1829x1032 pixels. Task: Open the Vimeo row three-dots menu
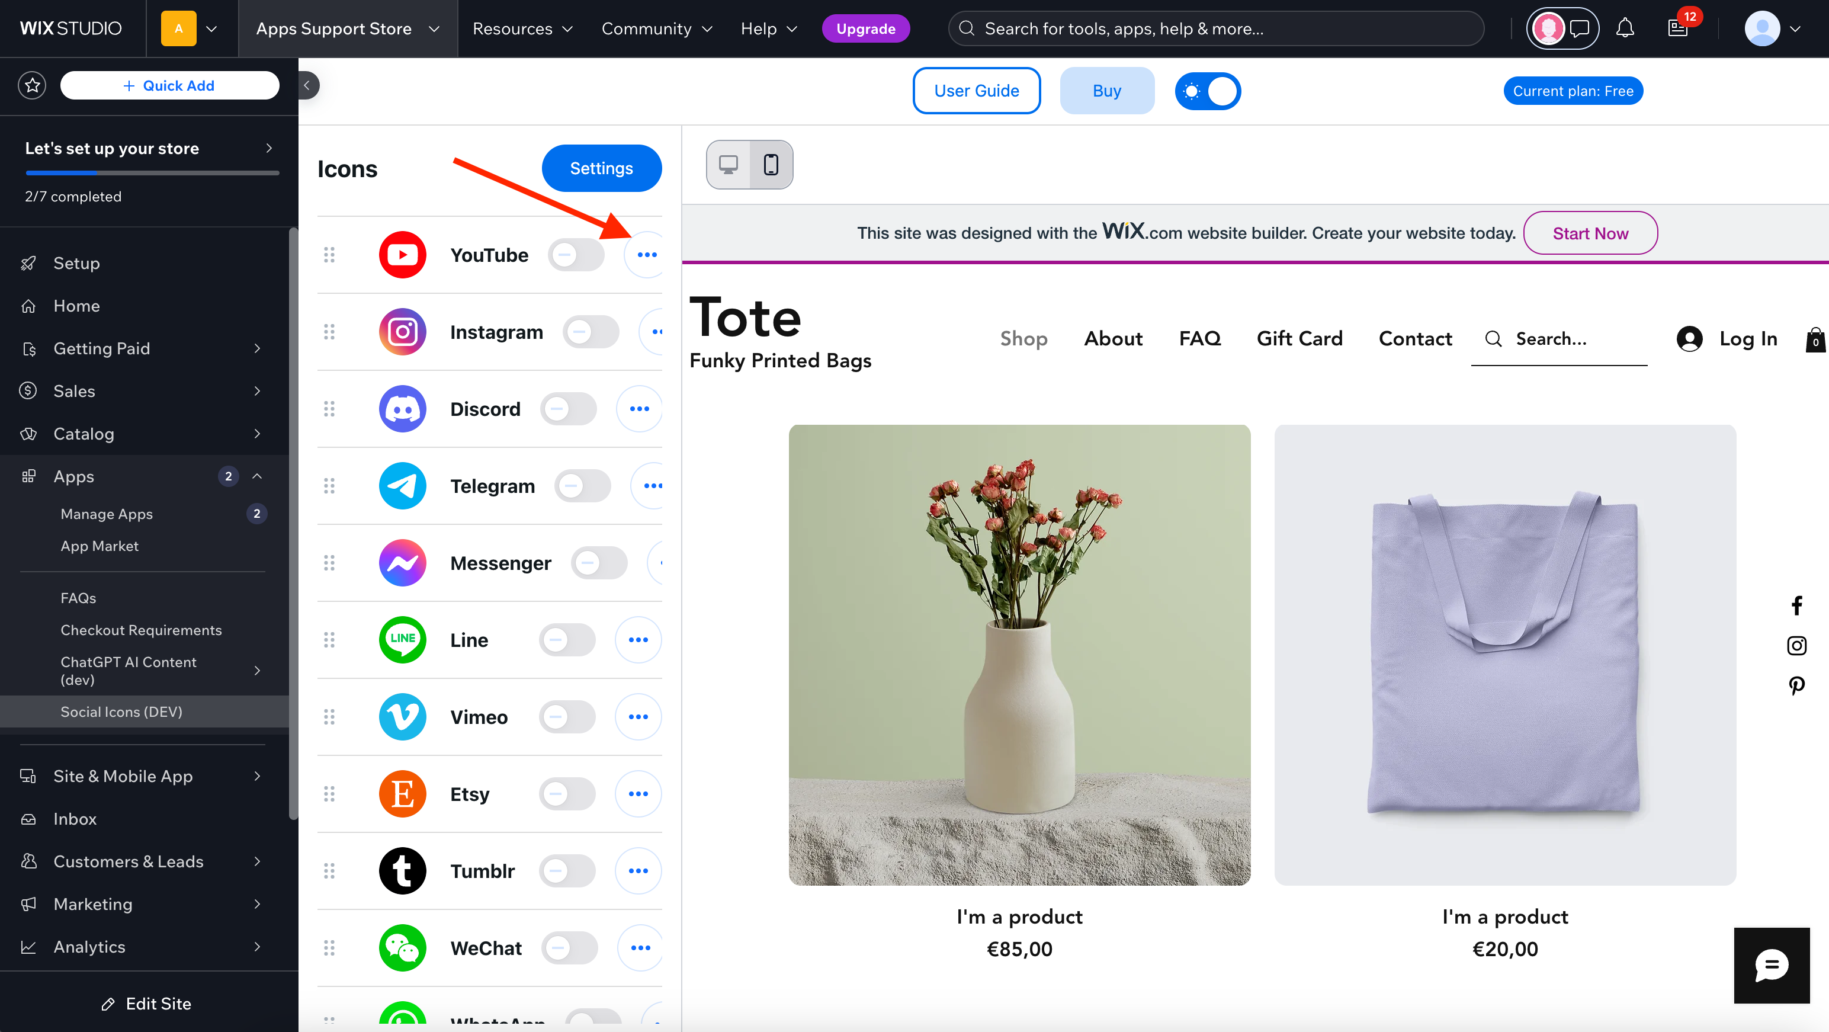638,717
